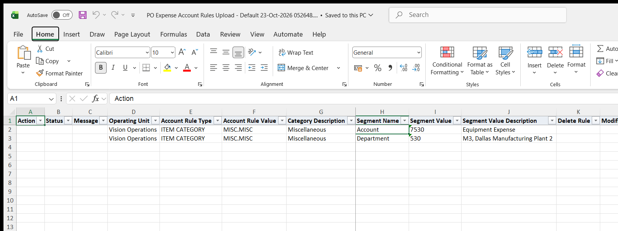Open the Operating Unit filter dropdown

pos(155,121)
